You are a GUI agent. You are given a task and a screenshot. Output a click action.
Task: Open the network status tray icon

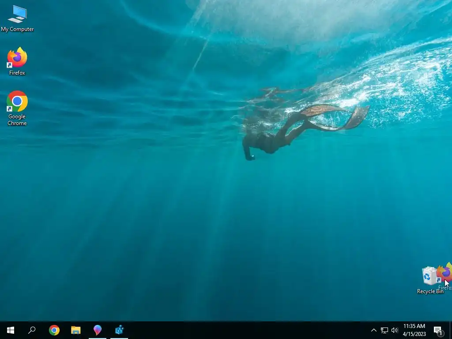(x=384, y=330)
